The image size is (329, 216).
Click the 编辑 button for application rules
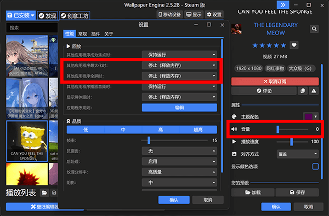pos(179,108)
